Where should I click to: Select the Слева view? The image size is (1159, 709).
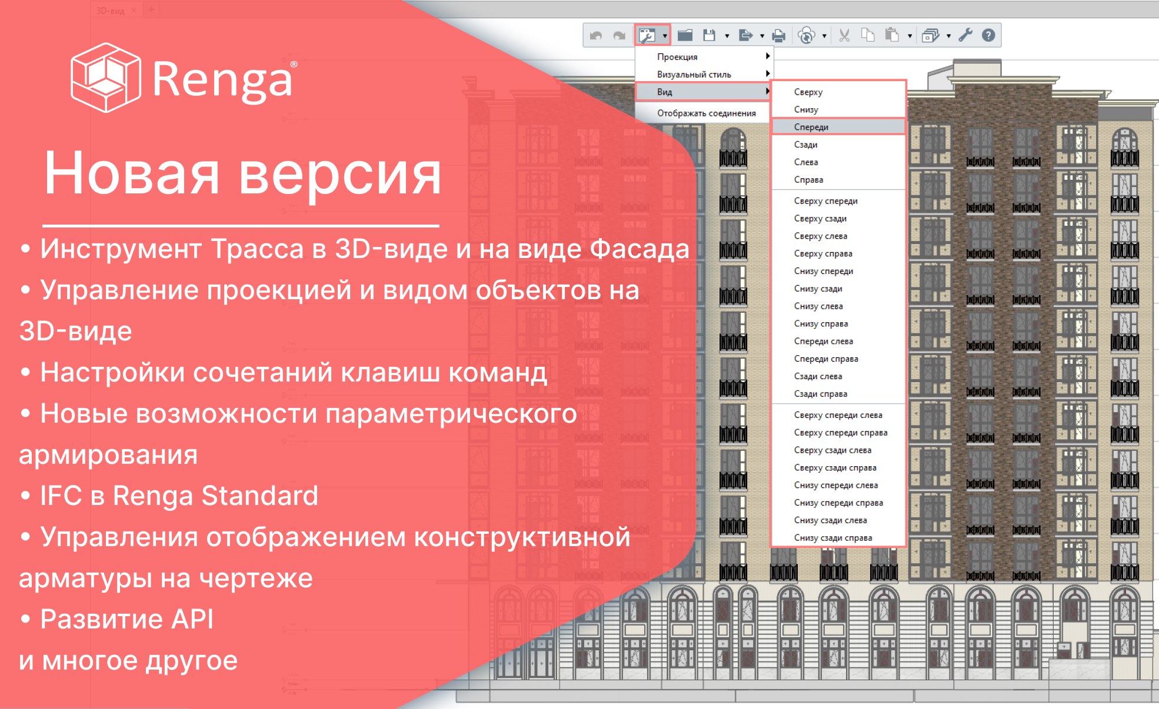(838, 162)
